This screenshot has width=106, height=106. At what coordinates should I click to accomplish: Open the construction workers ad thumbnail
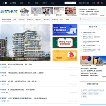tap(48, 11)
